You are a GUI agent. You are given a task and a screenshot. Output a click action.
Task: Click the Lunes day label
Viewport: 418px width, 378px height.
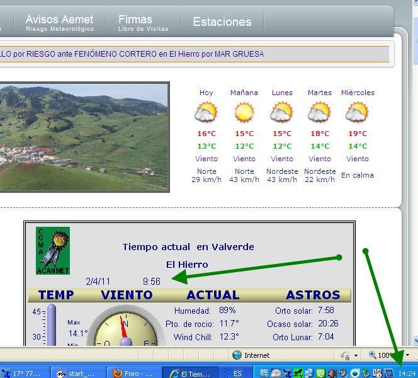tap(282, 93)
